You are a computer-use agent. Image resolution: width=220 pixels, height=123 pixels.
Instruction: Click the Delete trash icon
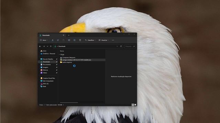80,40
